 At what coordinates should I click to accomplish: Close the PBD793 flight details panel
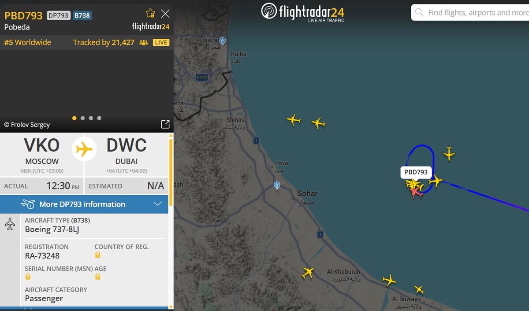165,14
